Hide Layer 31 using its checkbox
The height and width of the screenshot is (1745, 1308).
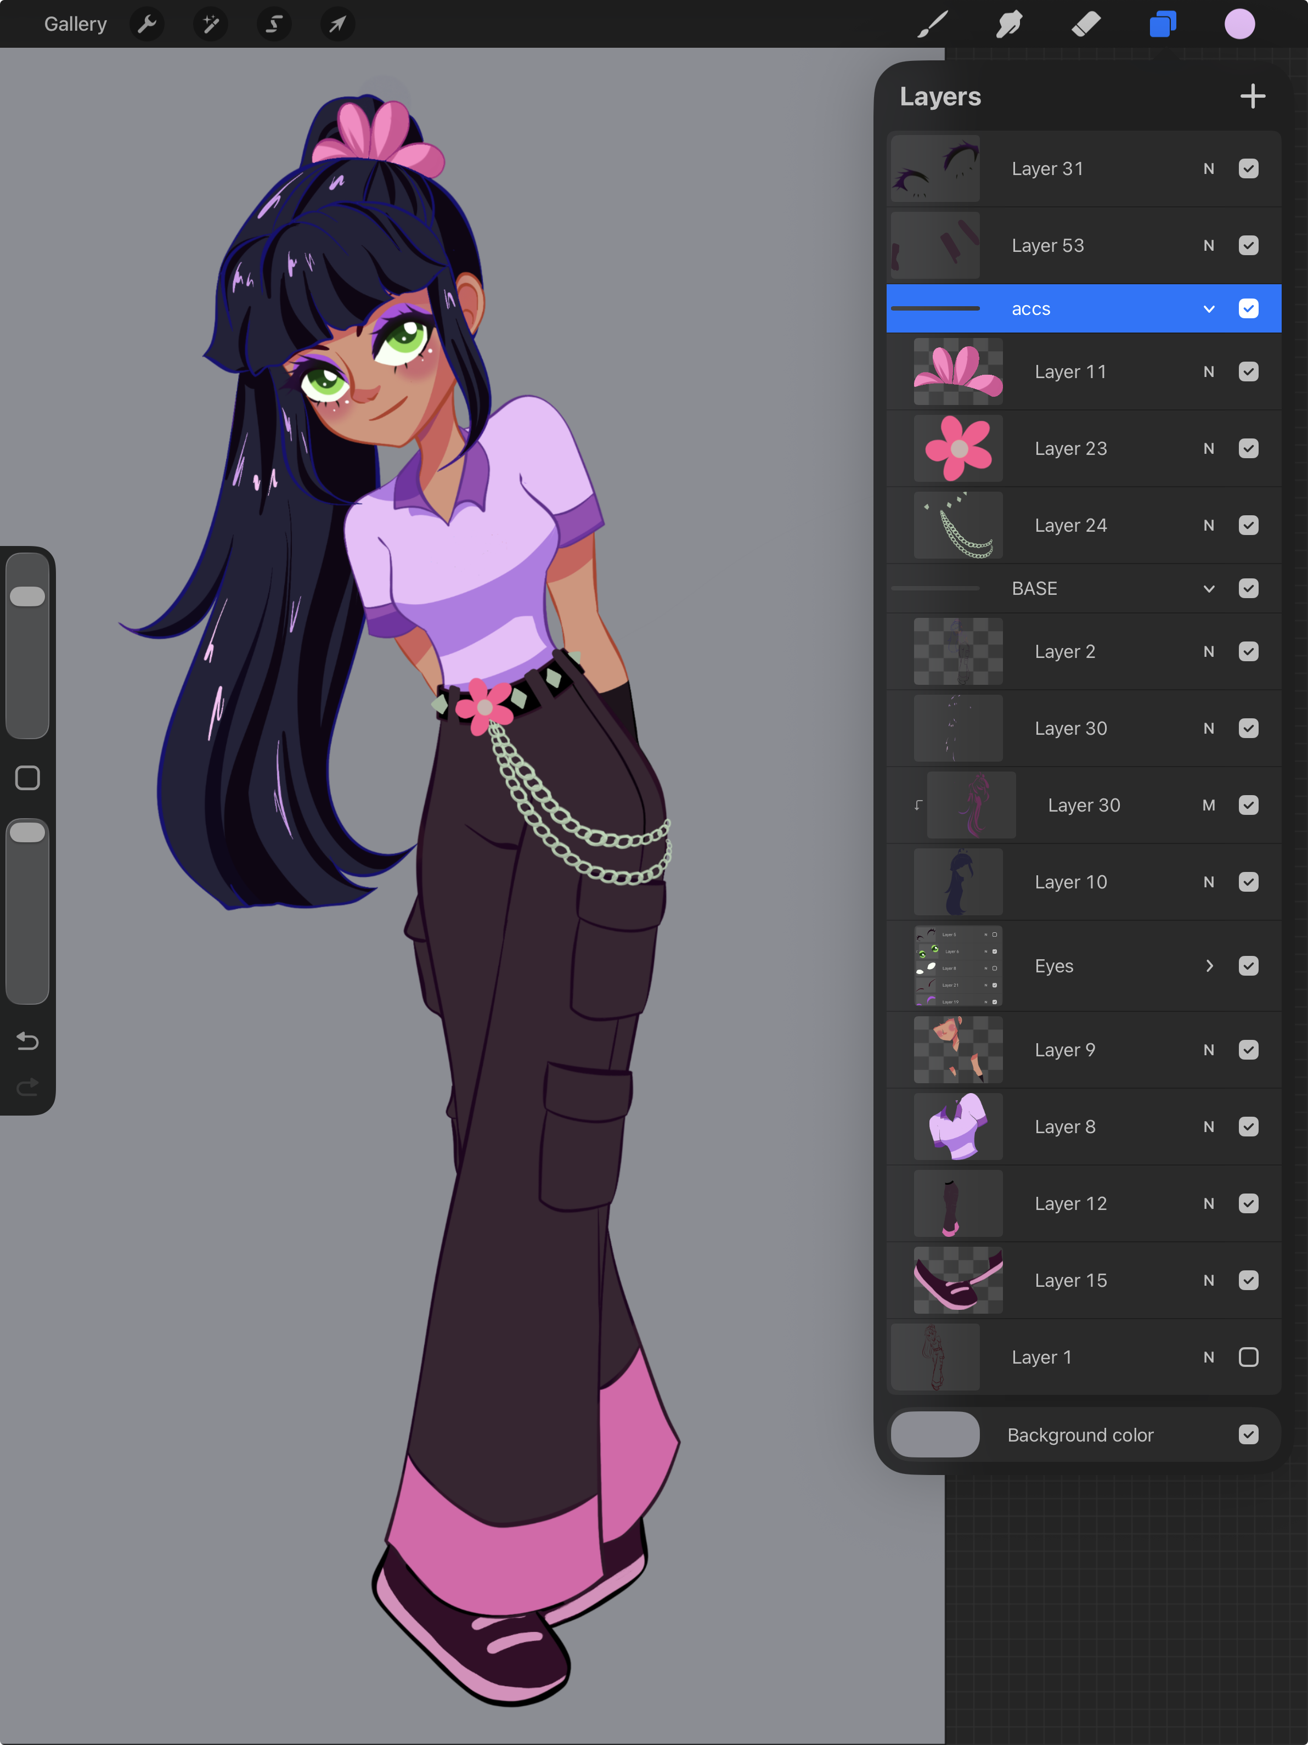[x=1248, y=169]
